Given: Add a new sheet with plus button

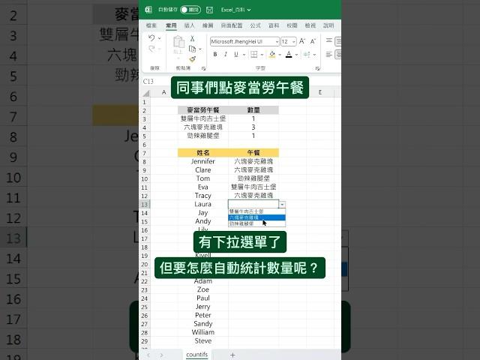Looking at the screenshot, I should tap(232, 354).
